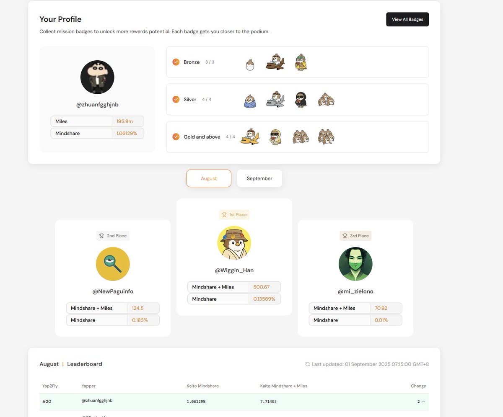Screen dimensions: 503x417
Task: Click the Last updated timestamp text
Action: [370, 364]
